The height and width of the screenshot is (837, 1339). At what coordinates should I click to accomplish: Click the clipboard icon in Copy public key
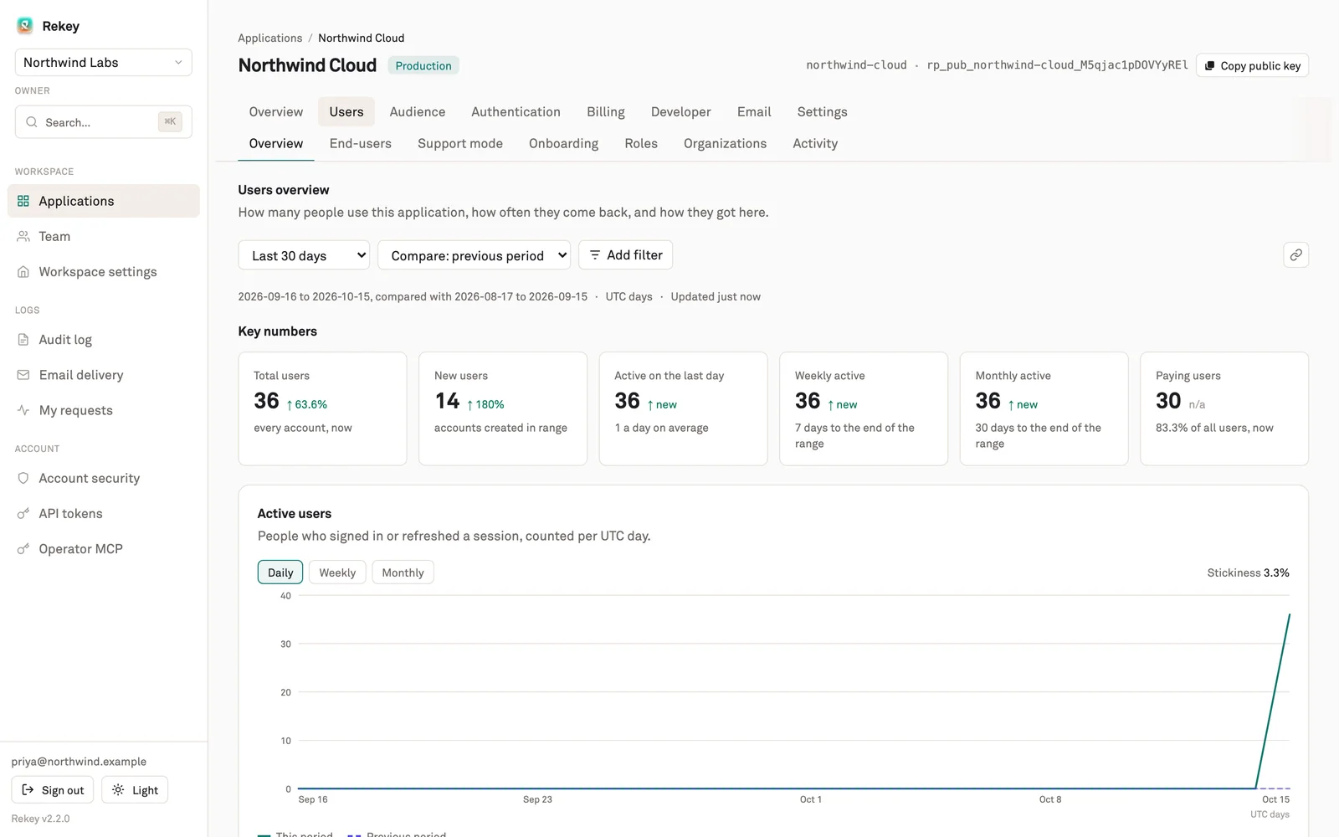click(1209, 66)
